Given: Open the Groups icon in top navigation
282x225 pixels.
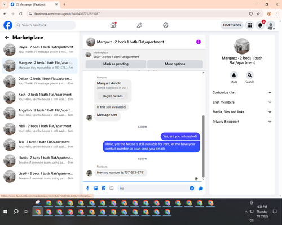Looking at the screenshot, I should [x=166, y=25].
